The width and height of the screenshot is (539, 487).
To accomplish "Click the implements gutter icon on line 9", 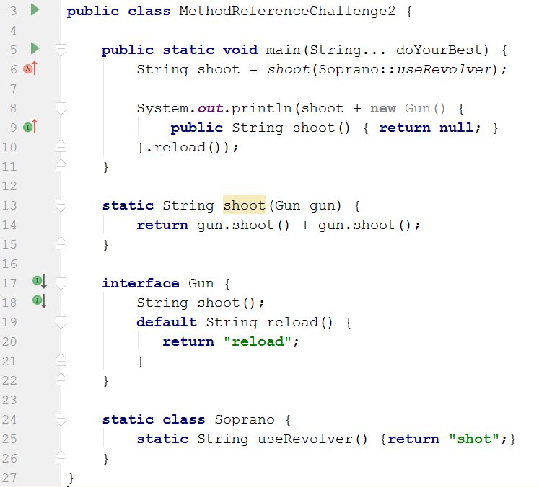I will click(x=30, y=128).
